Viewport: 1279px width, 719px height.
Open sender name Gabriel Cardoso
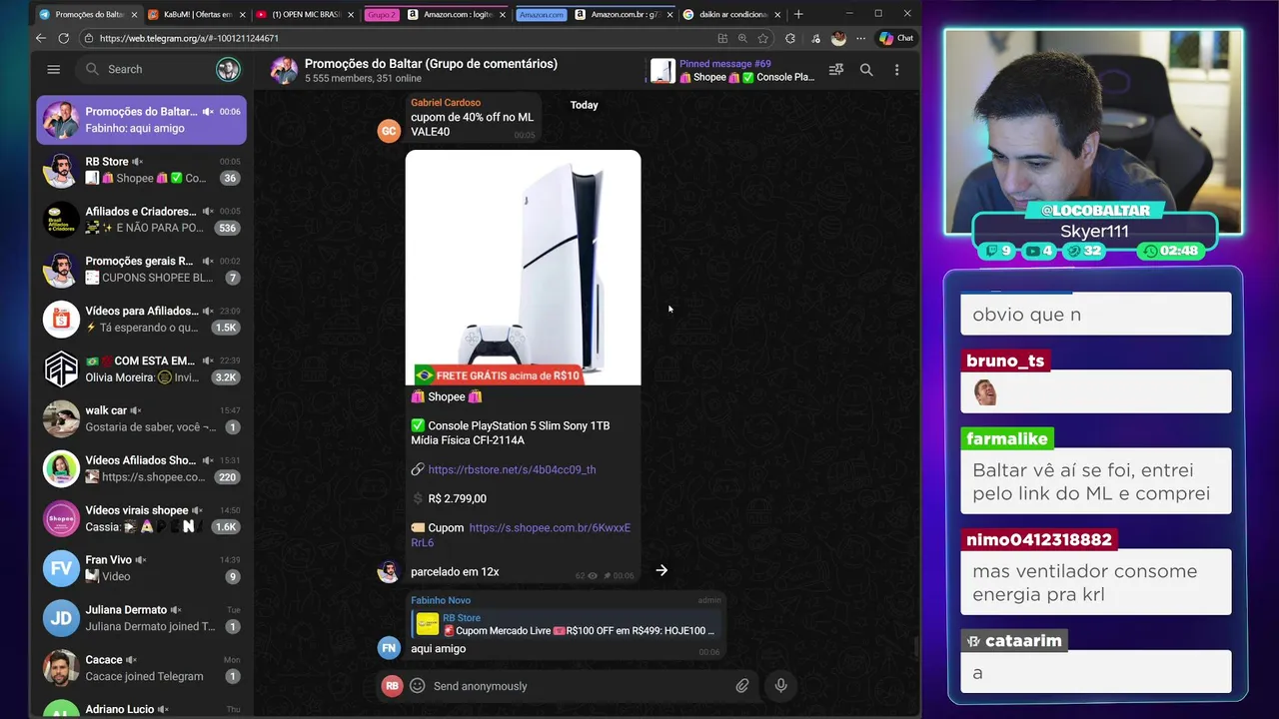[x=446, y=102]
